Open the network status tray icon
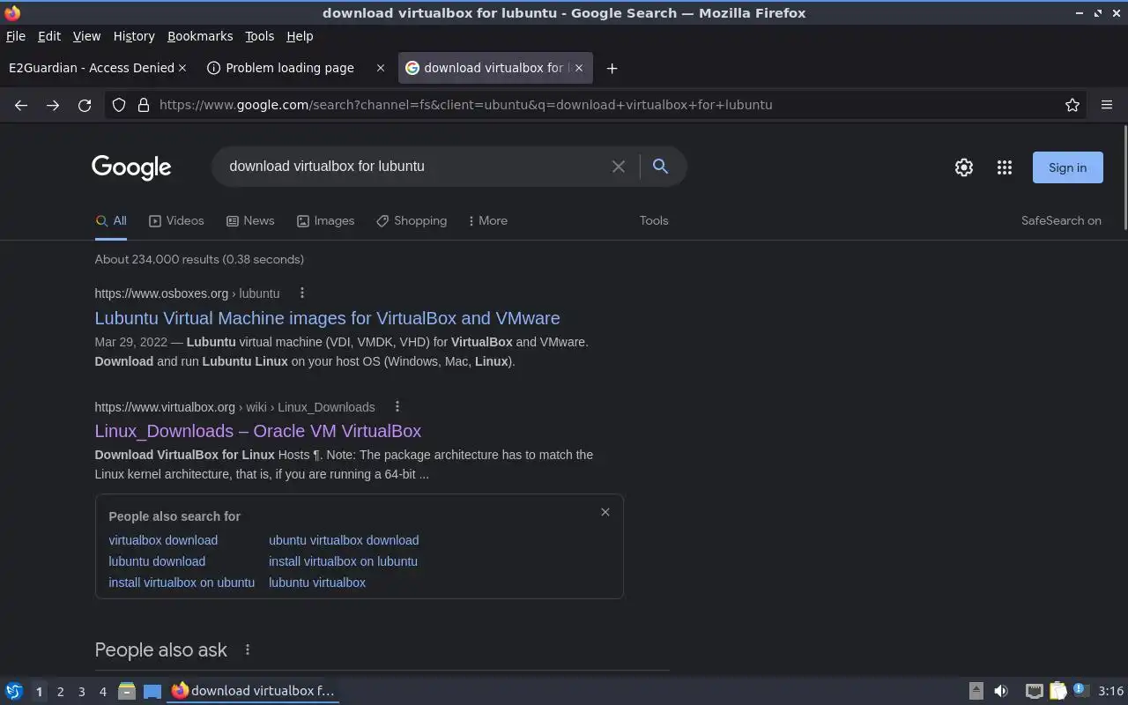The width and height of the screenshot is (1128, 705). pos(1035,691)
